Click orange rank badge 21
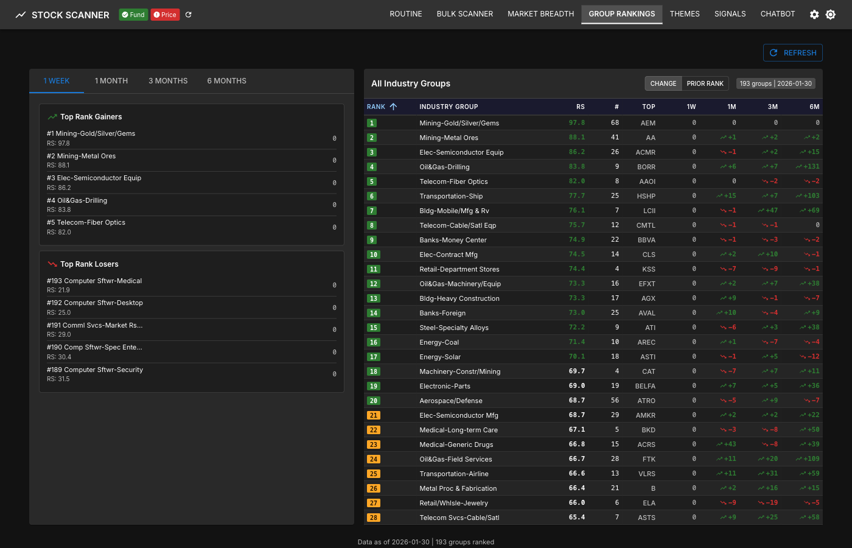The height and width of the screenshot is (548, 852). (374, 415)
